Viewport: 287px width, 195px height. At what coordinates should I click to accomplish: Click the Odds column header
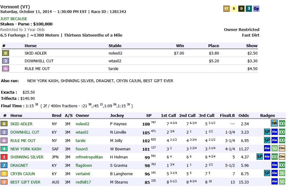(244, 115)
